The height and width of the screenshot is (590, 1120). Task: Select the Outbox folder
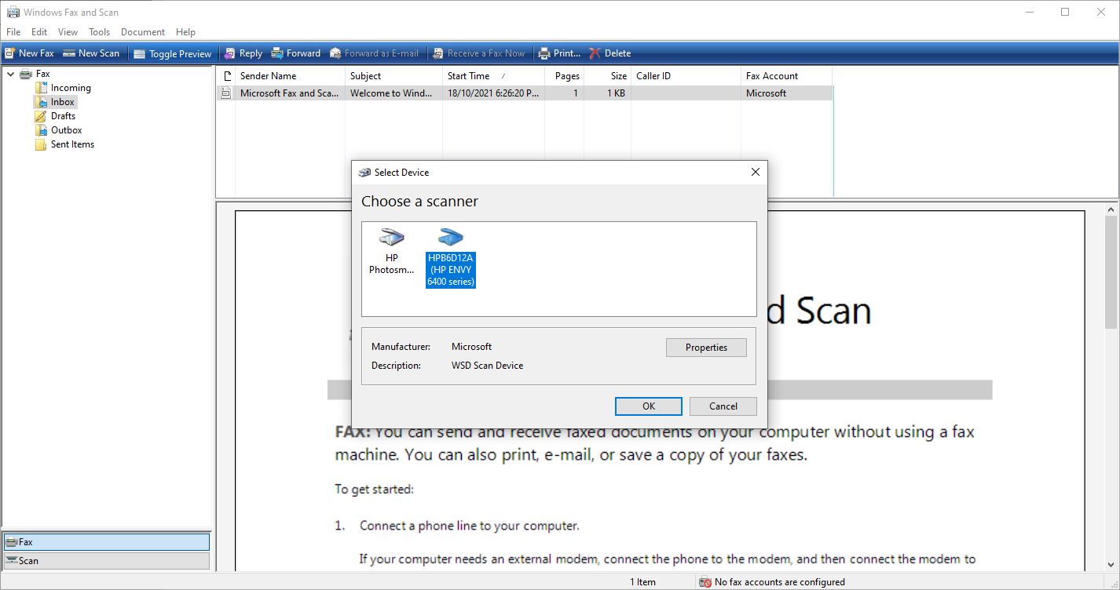pyautogui.click(x=67, y=130)
